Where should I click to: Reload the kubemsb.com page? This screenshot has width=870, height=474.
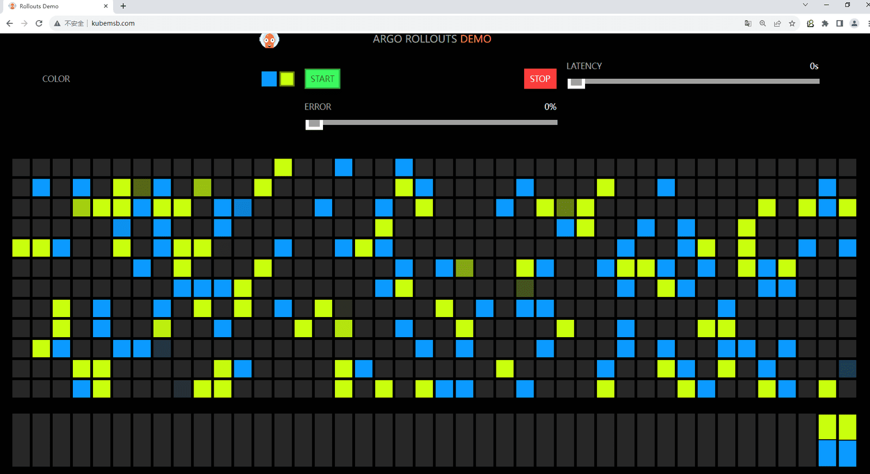pos(39,23)
